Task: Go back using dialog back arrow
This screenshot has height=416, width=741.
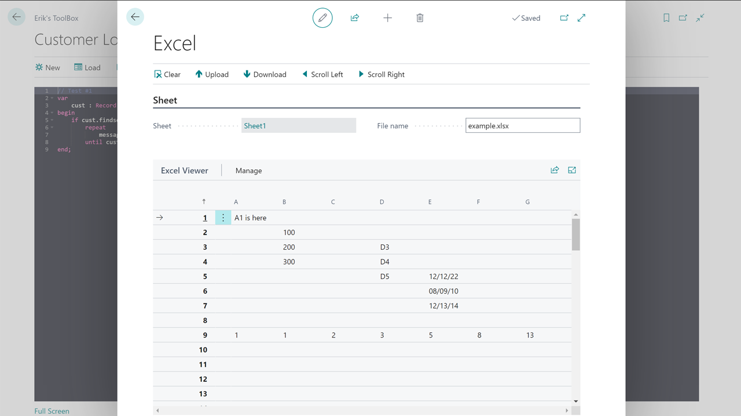Action: [x=135, y=17]
